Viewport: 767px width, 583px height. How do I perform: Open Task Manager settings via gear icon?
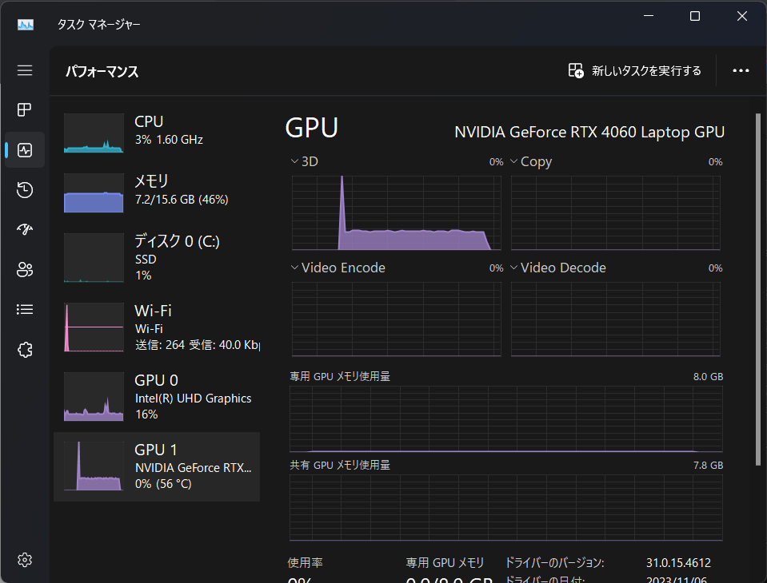click(24, 559)
